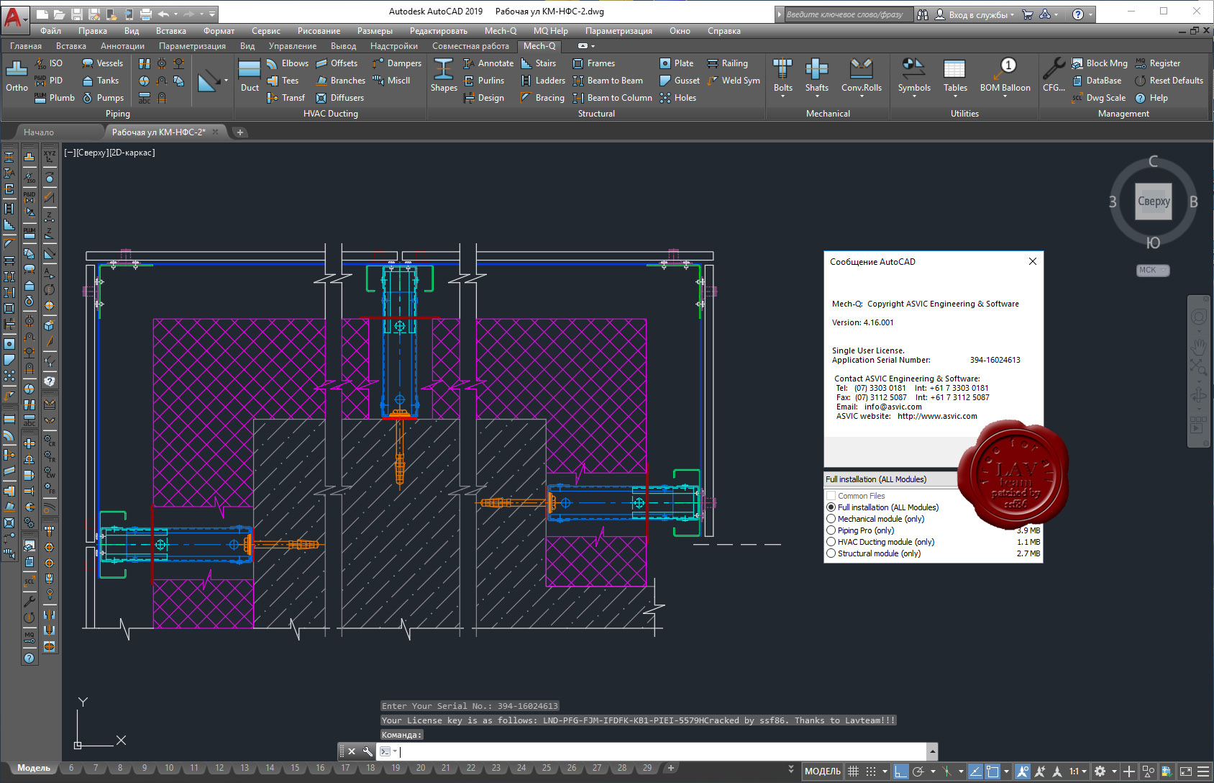Screen dimensions: 1214x783
Task: Open the MQ Help menu
Action: pyautogui.click(x=551, y=31)
